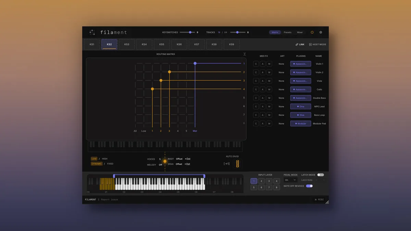Click the C MIDI FX button for Double Bass
Image resolution: width=411 pixels, height=231 pixels.
pyautogui.click(x=256, y=98)
